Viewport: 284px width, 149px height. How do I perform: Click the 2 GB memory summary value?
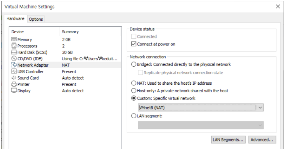66,40
